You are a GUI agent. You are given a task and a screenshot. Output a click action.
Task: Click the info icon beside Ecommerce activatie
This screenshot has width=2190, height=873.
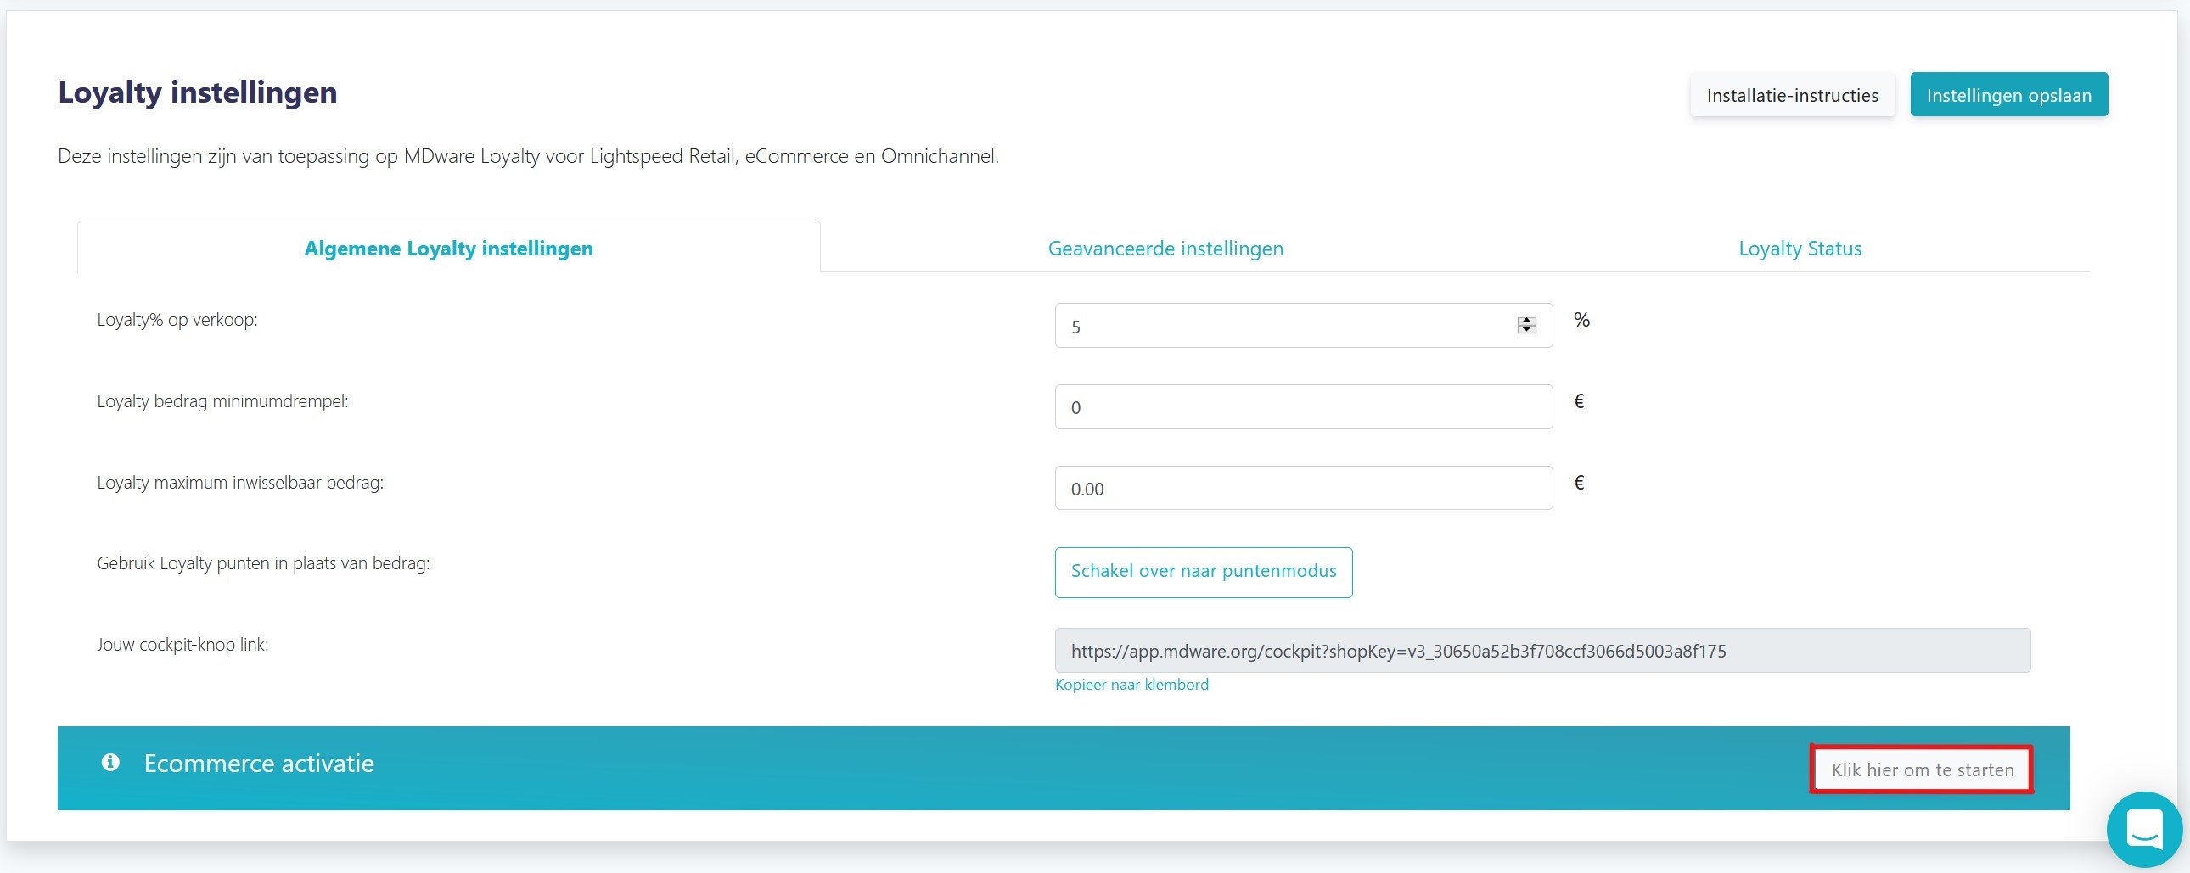click(x=110, y=762)
